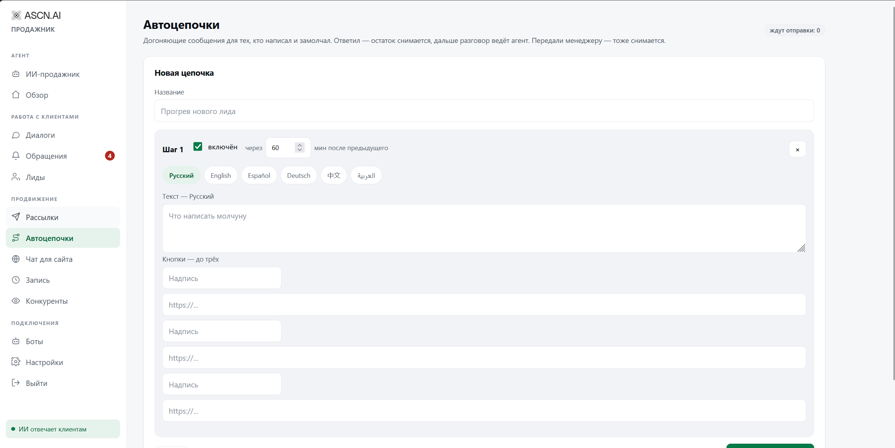The image size is (895, 448).
Task: Click the Название input field
Action: tap(484, 111)
